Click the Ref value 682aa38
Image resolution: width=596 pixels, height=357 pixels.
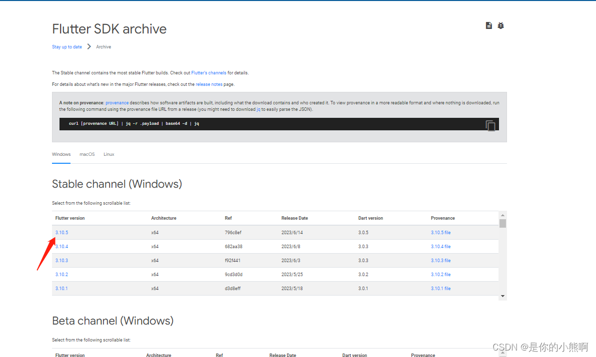point(233,247)
